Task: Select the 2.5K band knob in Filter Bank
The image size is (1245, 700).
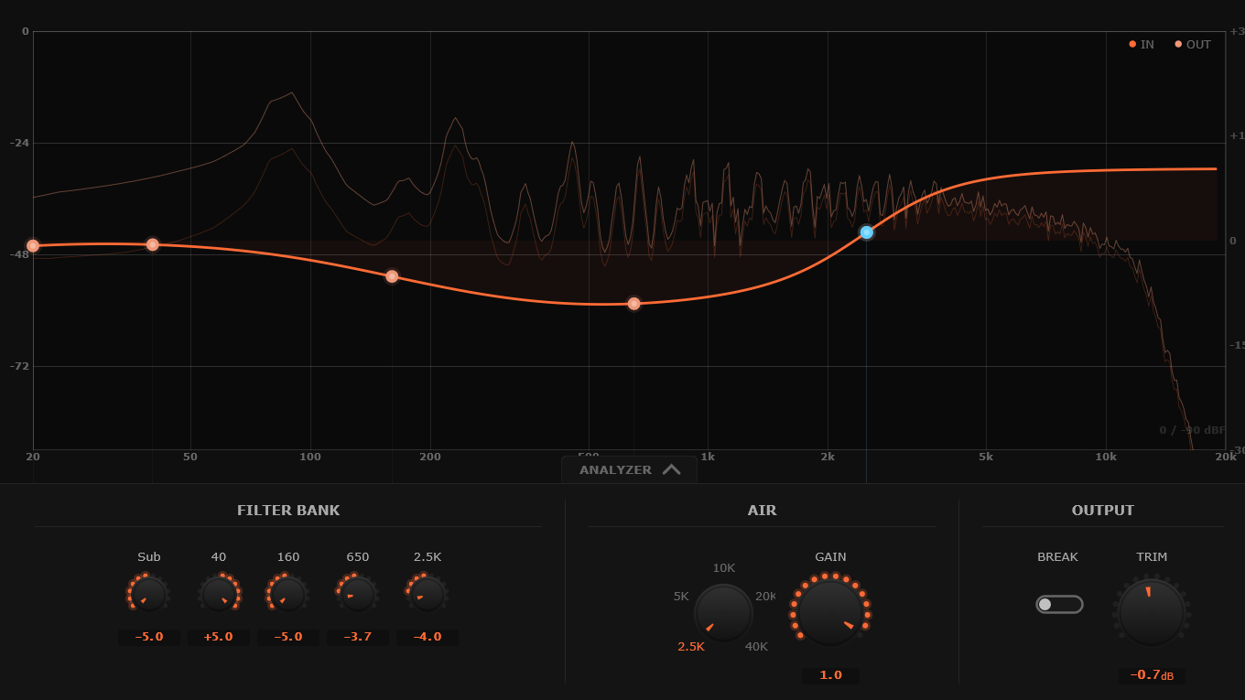Action: (x=427, y=593)
